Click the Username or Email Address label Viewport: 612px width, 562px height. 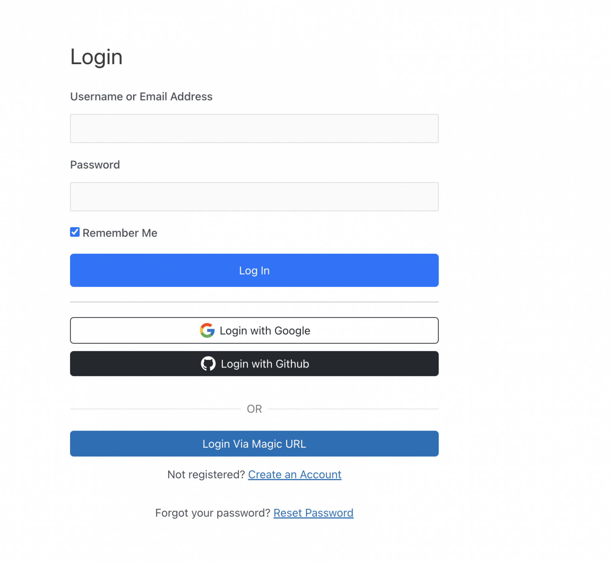pyautogui.click(x=141, y=96)
